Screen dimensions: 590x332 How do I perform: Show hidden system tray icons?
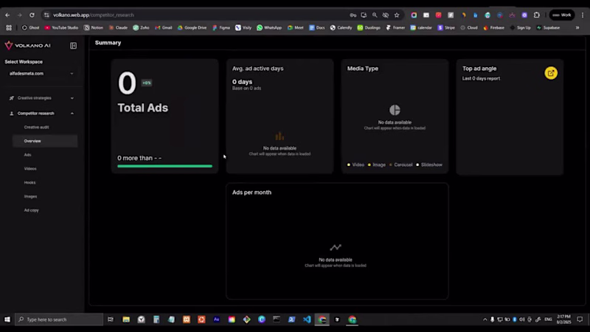485,319
